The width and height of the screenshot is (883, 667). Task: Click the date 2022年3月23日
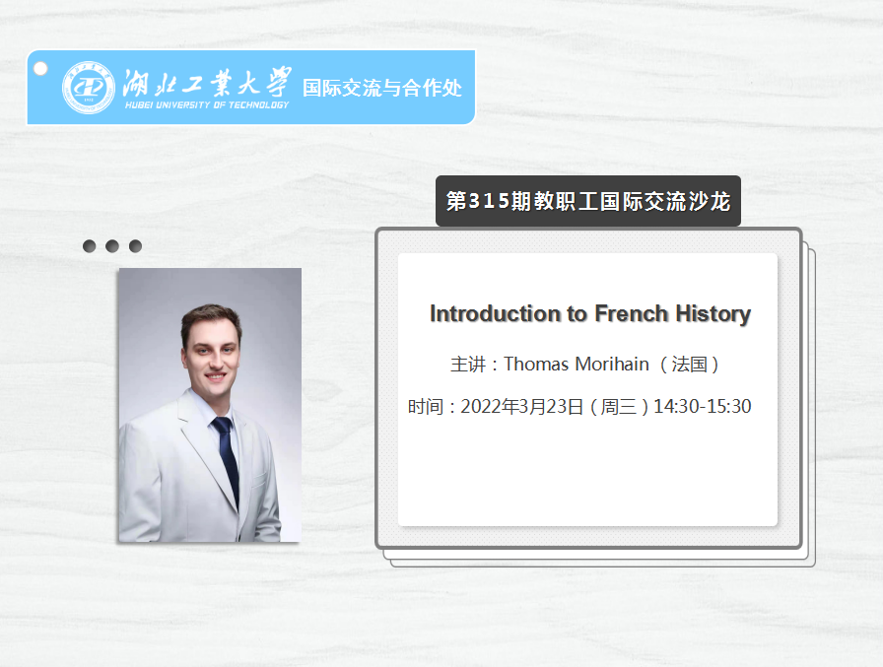(x=522, y=407)
